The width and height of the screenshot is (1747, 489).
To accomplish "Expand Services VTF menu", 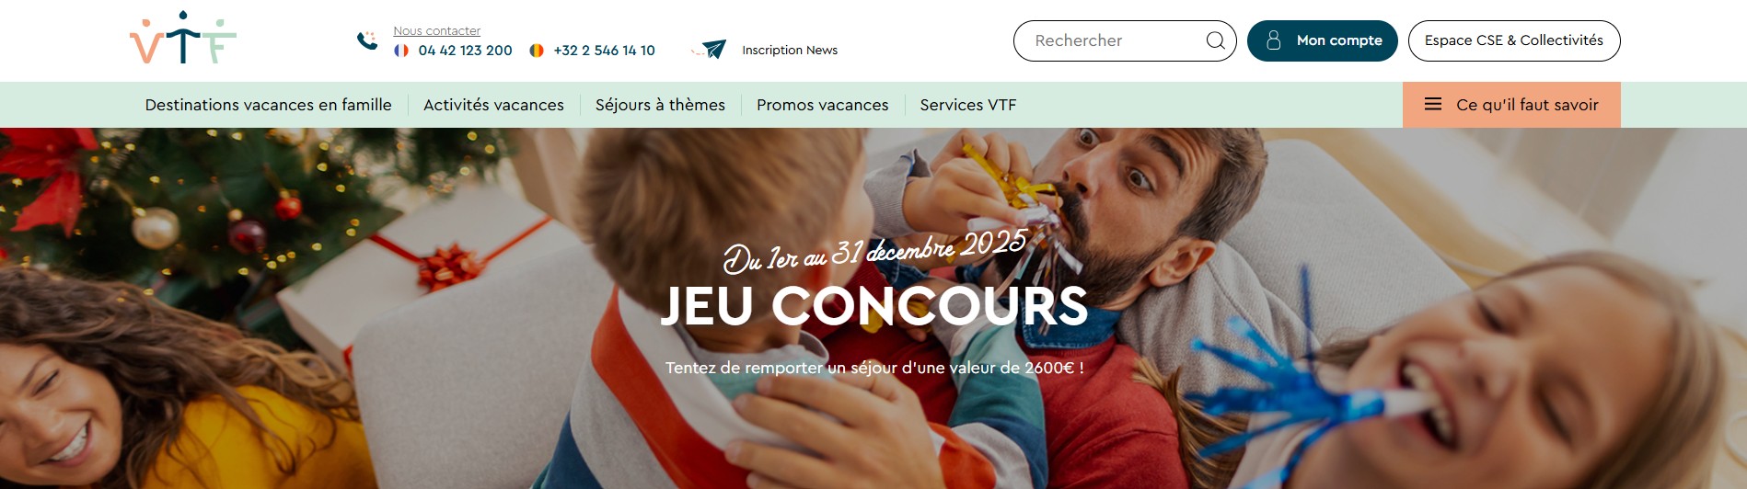I will [968, 105].
